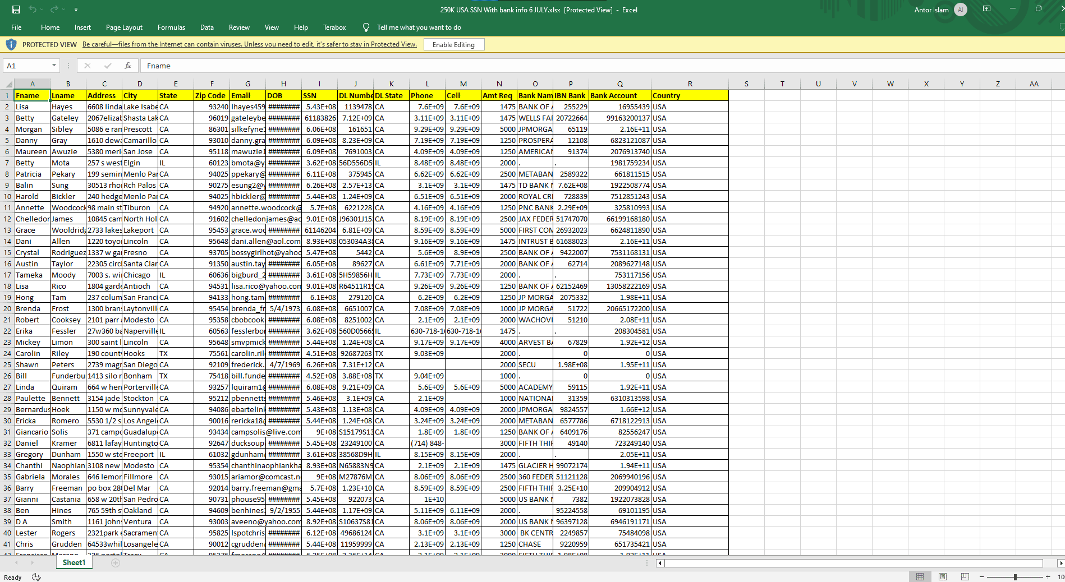Click the Insert Function fx icon
The image size is (1065, 582).
(128, 66)
